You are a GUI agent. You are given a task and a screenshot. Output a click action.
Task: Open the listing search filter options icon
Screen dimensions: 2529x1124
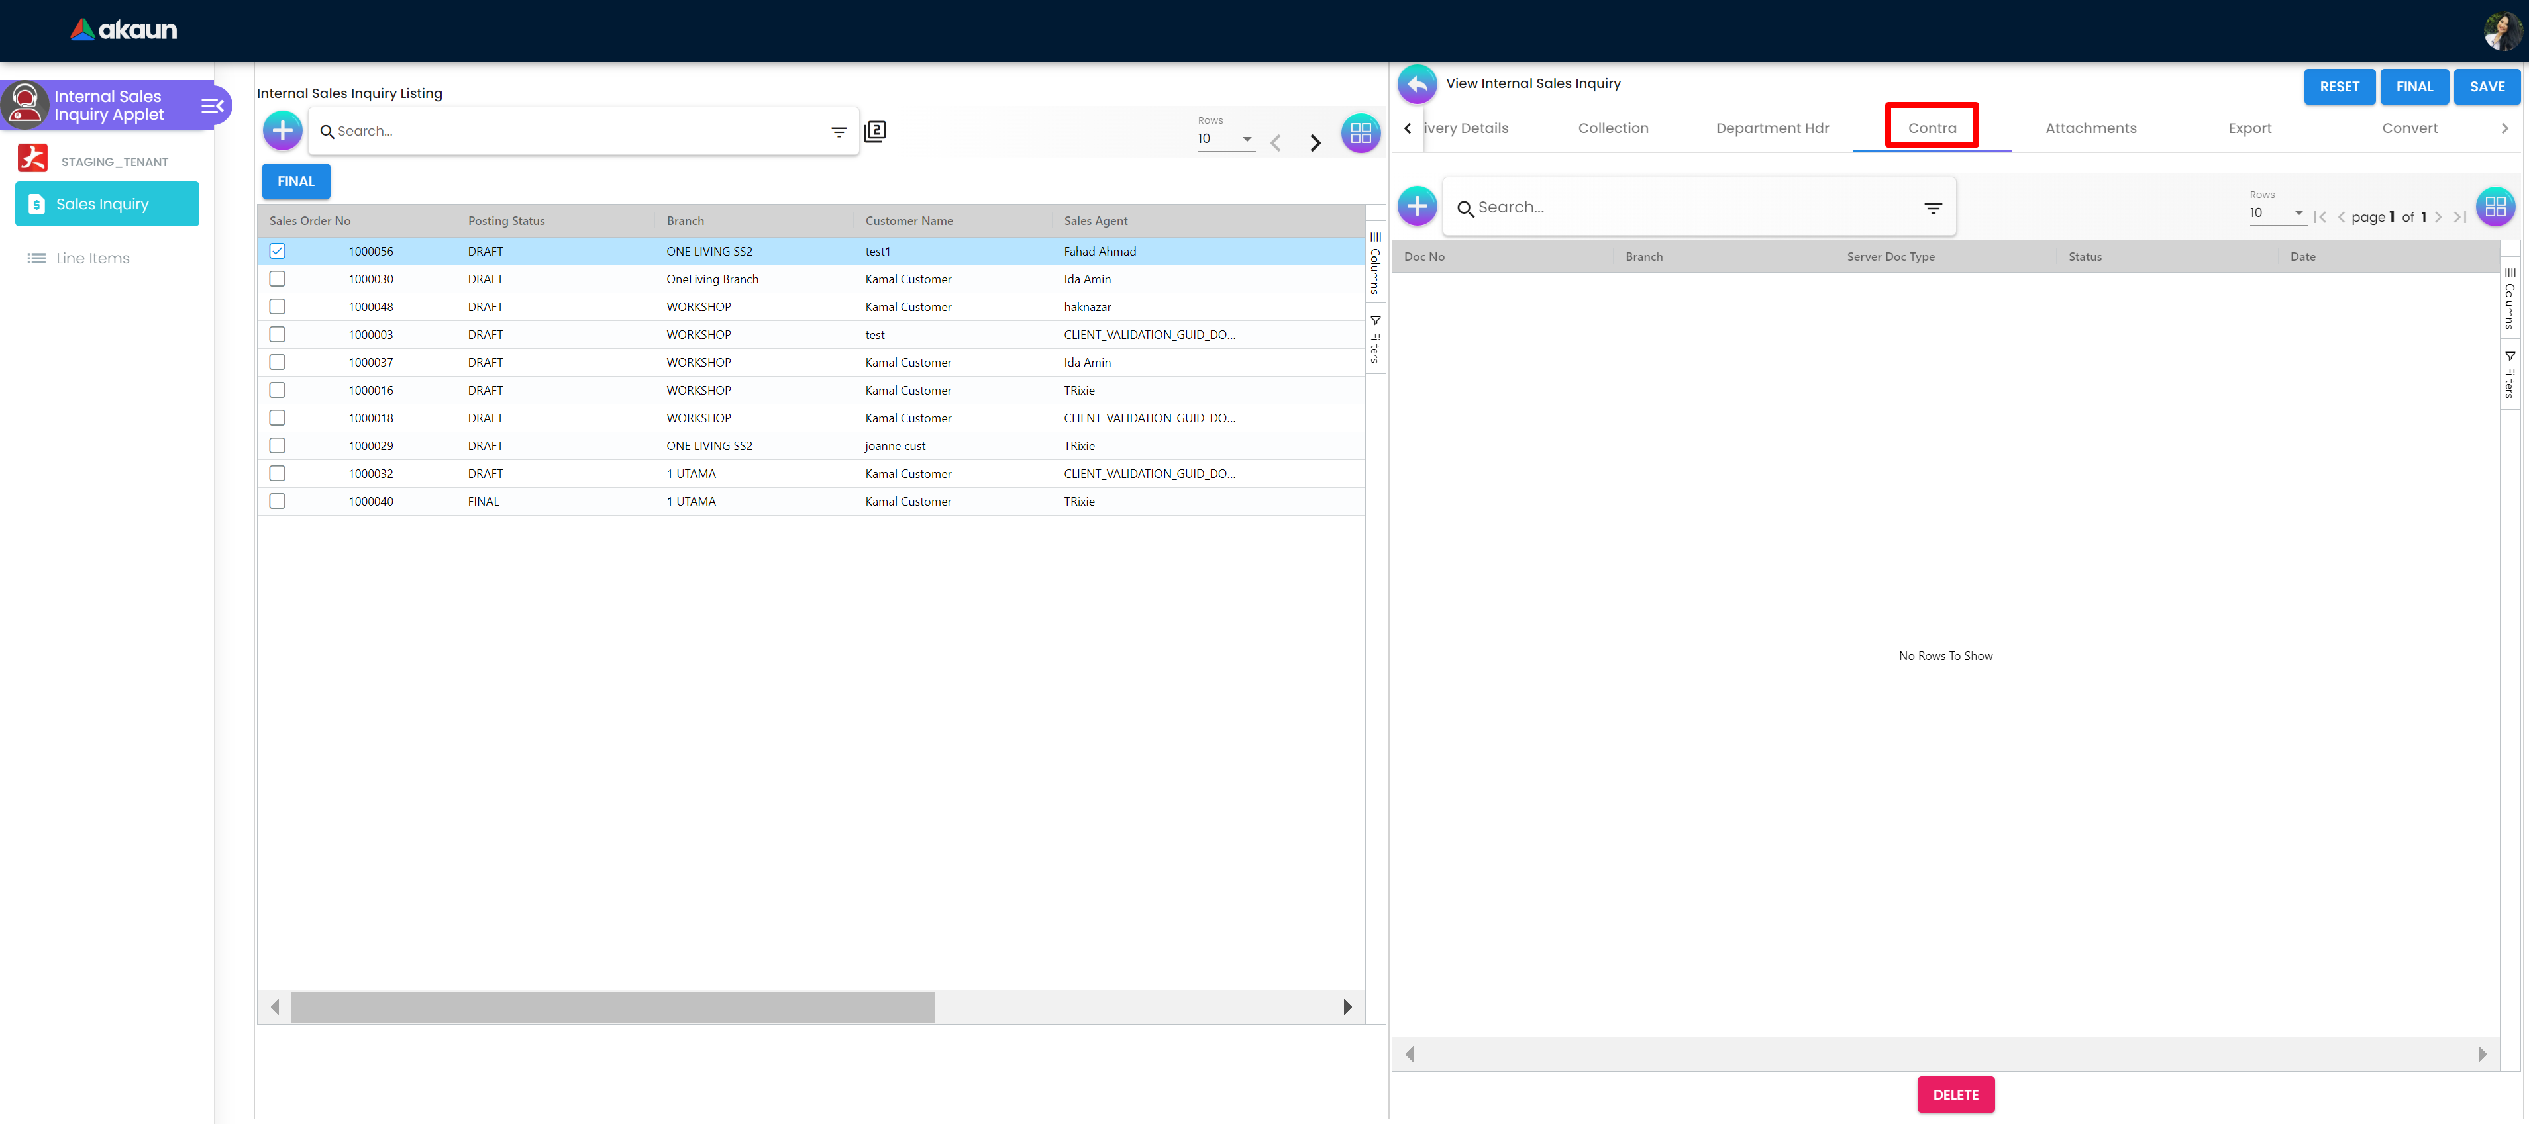(x=839, y=132)
